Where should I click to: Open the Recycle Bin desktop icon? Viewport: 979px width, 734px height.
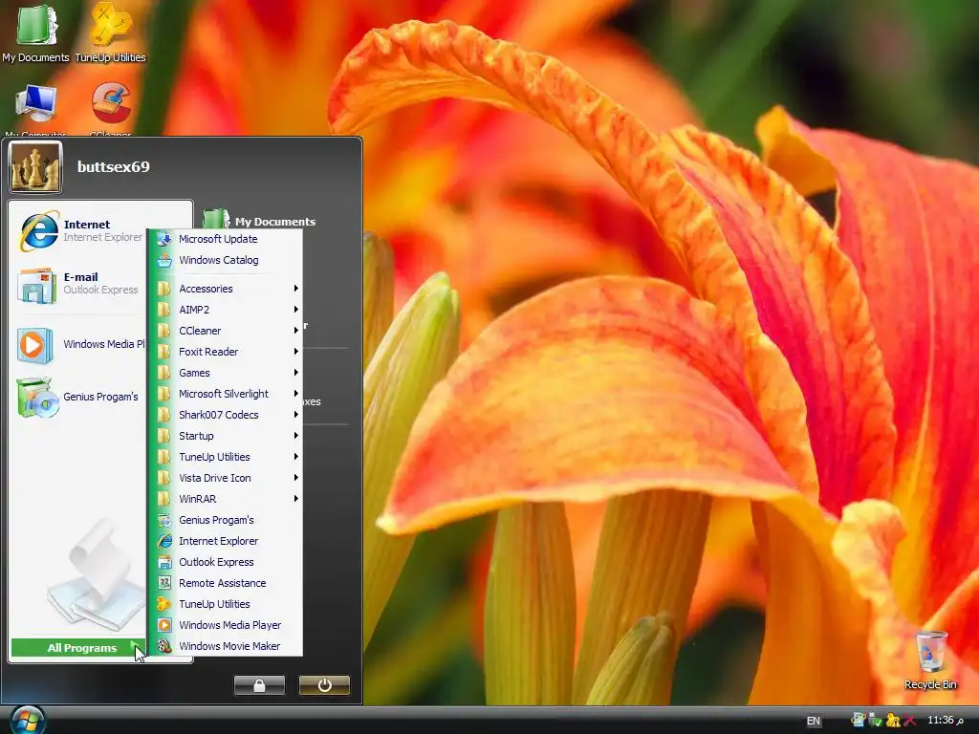(930, 660)
